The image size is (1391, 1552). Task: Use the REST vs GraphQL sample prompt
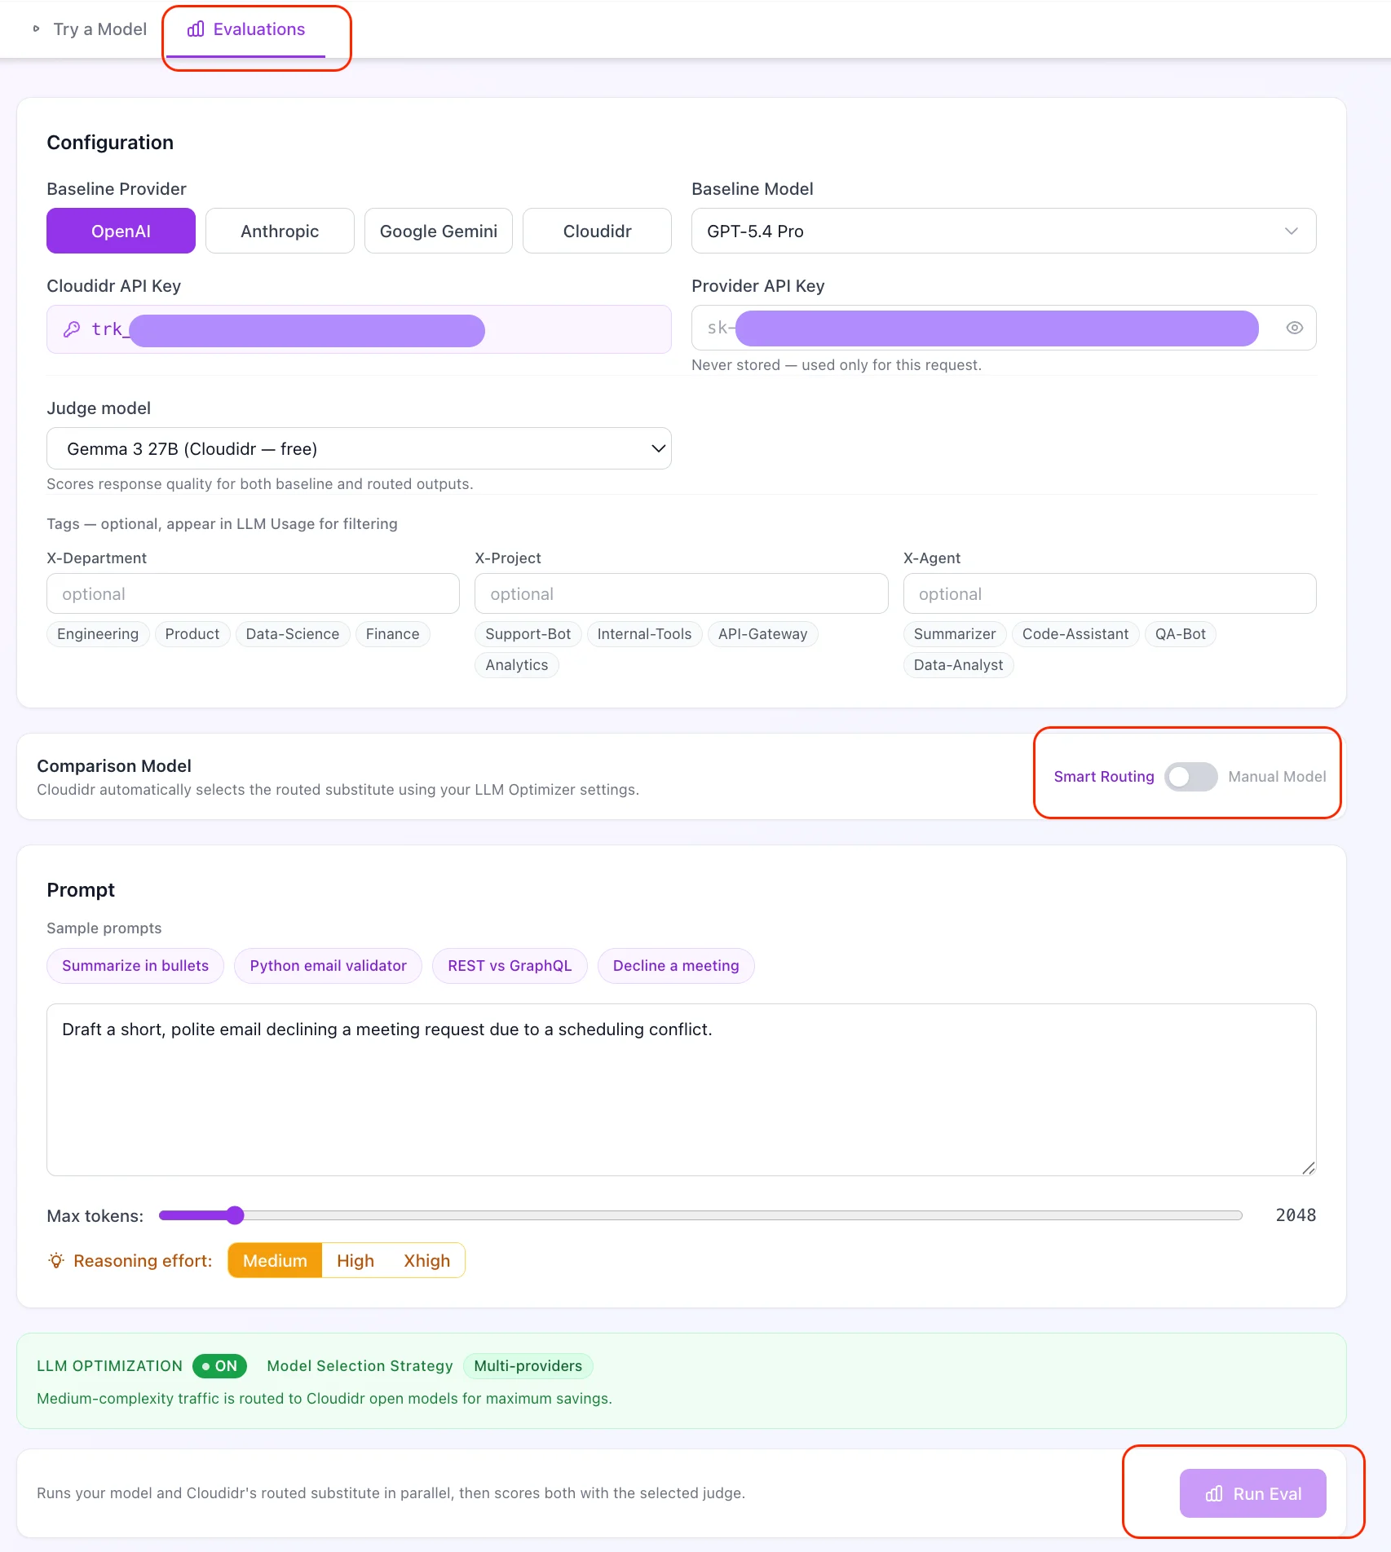(x=510, y=966)
